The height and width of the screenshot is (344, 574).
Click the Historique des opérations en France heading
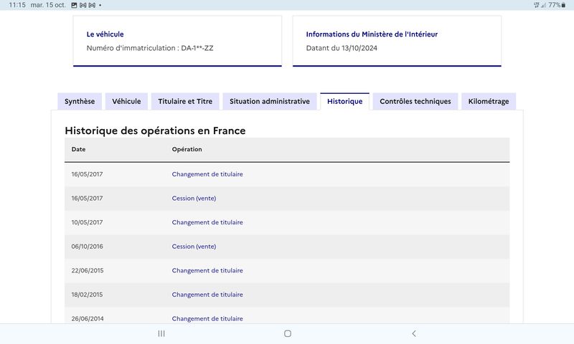pyautogui.click(x=155, y=130)
